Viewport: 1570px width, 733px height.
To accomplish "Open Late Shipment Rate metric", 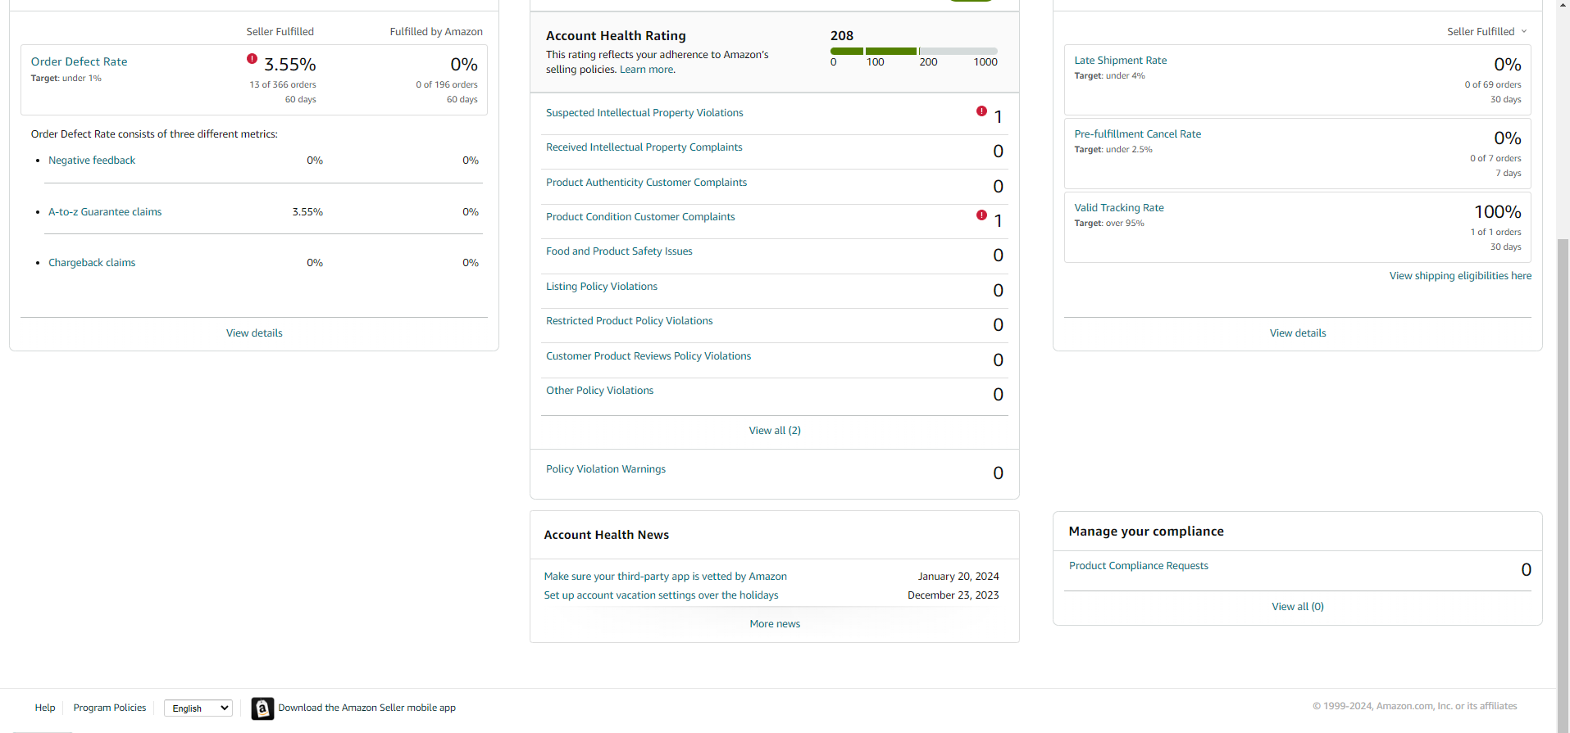I will [1121, 61].
